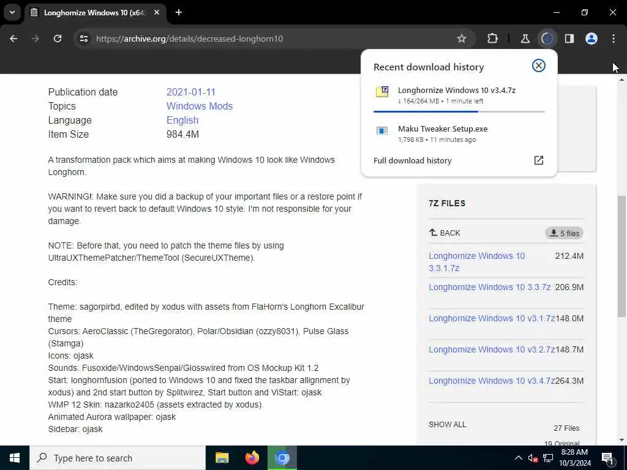627x470 pixels.
Task: Click the Chrome taskbar icon
Action: pos(282,458)
